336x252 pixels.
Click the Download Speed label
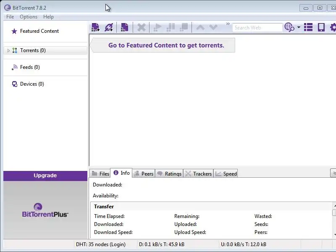coord(113,232)
